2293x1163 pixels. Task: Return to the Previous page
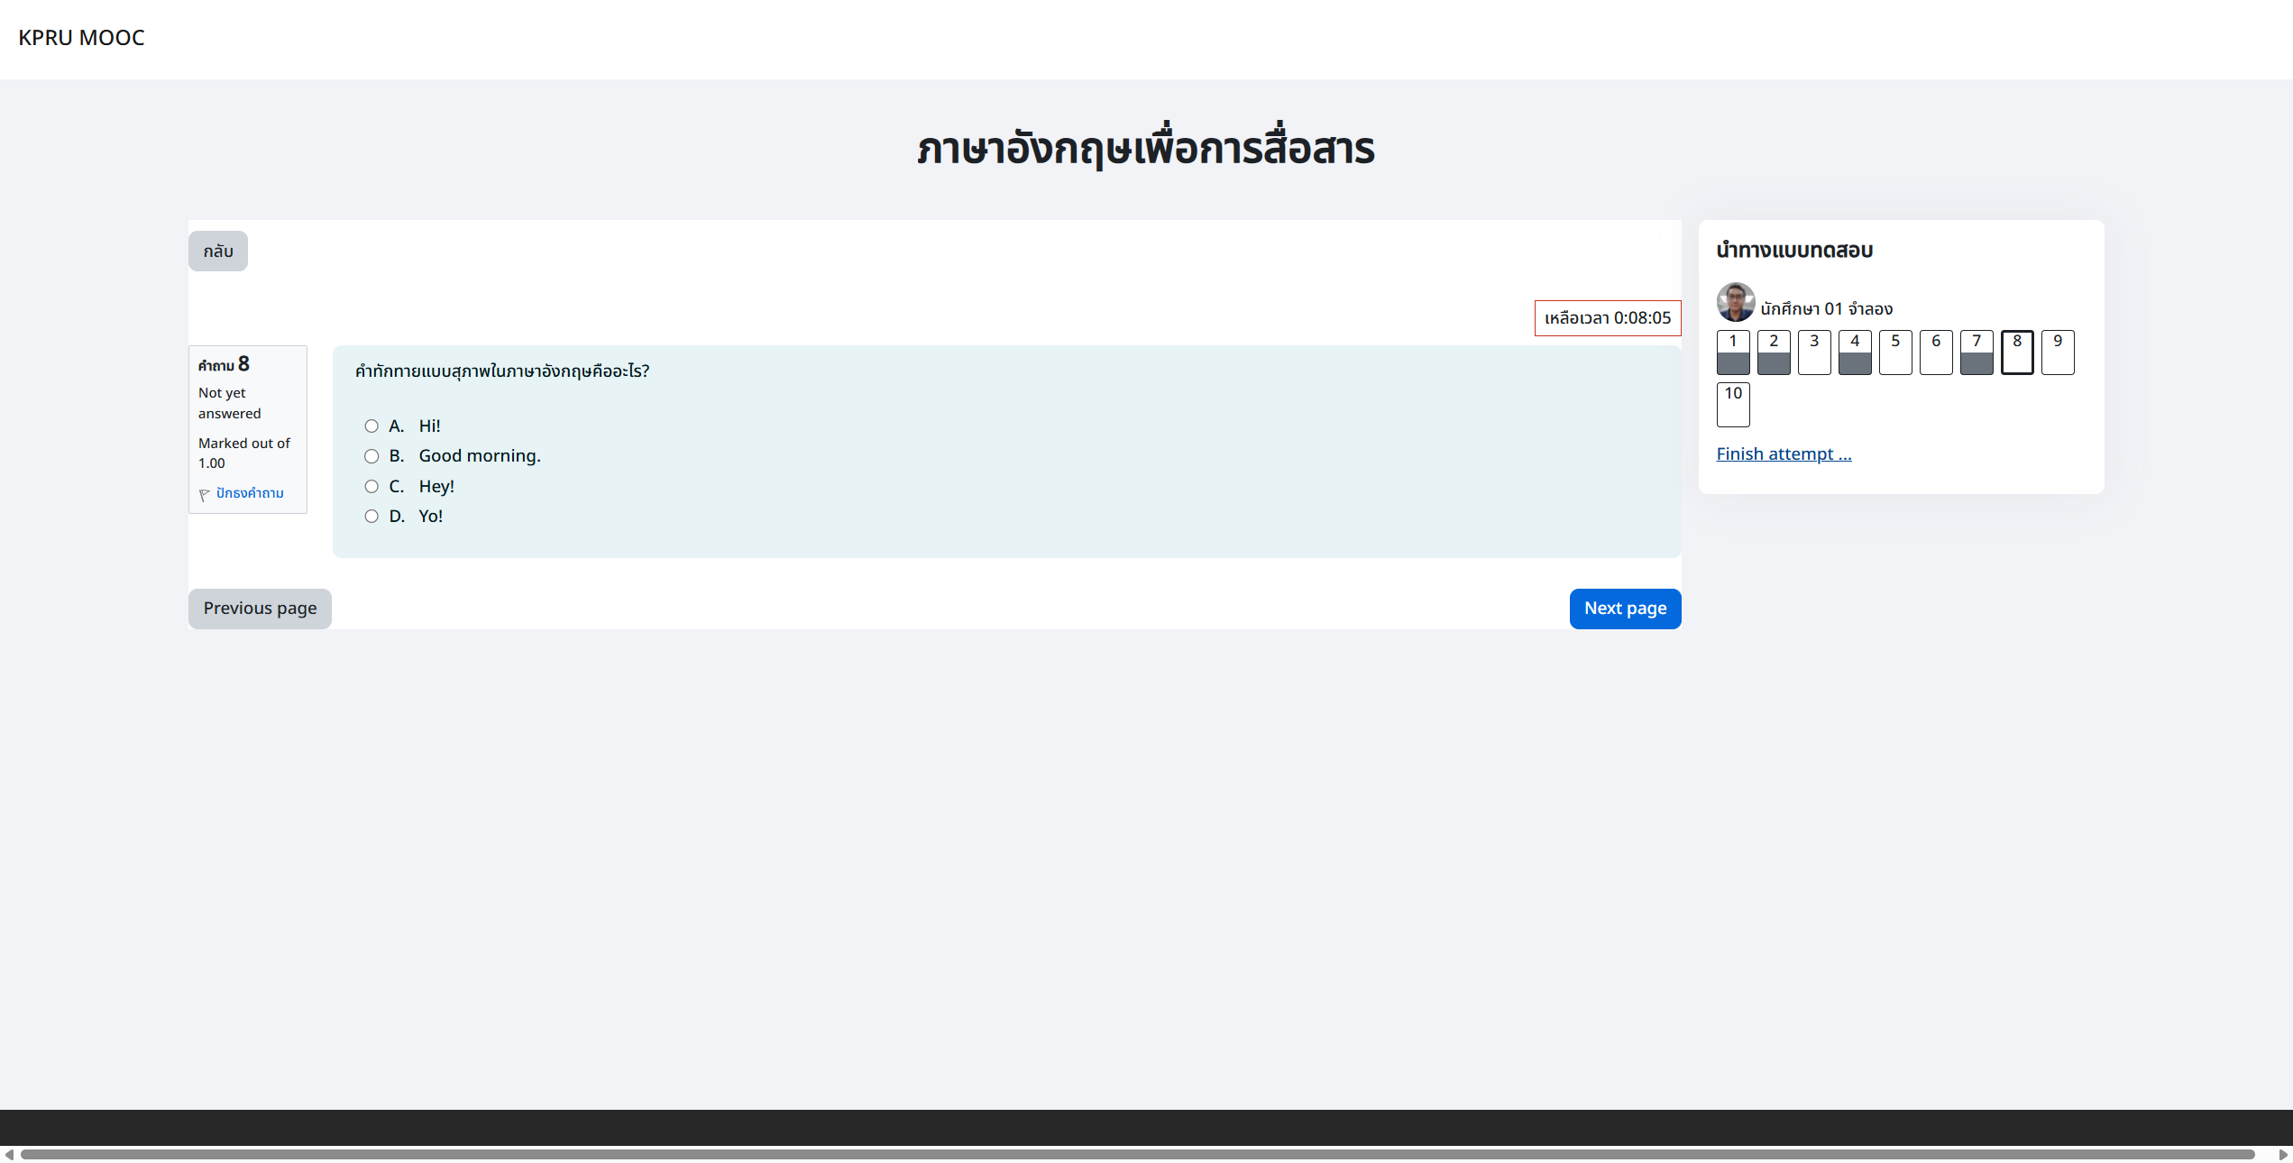260,609
